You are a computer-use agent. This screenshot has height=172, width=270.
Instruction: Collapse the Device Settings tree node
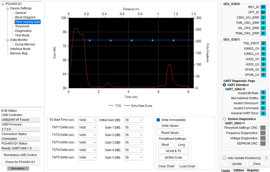pos(8,8)
